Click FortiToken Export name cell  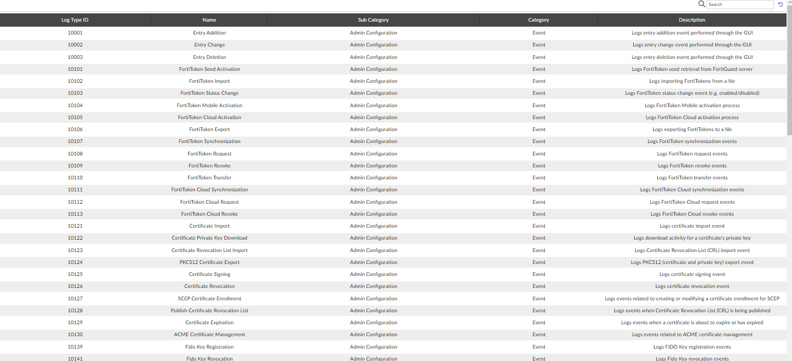point(209,129)
